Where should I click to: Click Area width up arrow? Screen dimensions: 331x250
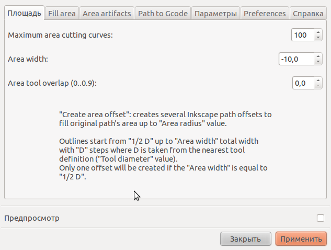pyautogui.click(x=318, y=56)
